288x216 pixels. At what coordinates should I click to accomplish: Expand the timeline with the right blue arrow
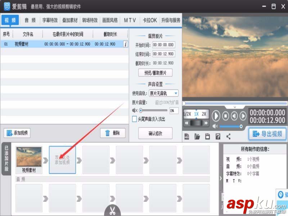[x=221, y=178]
